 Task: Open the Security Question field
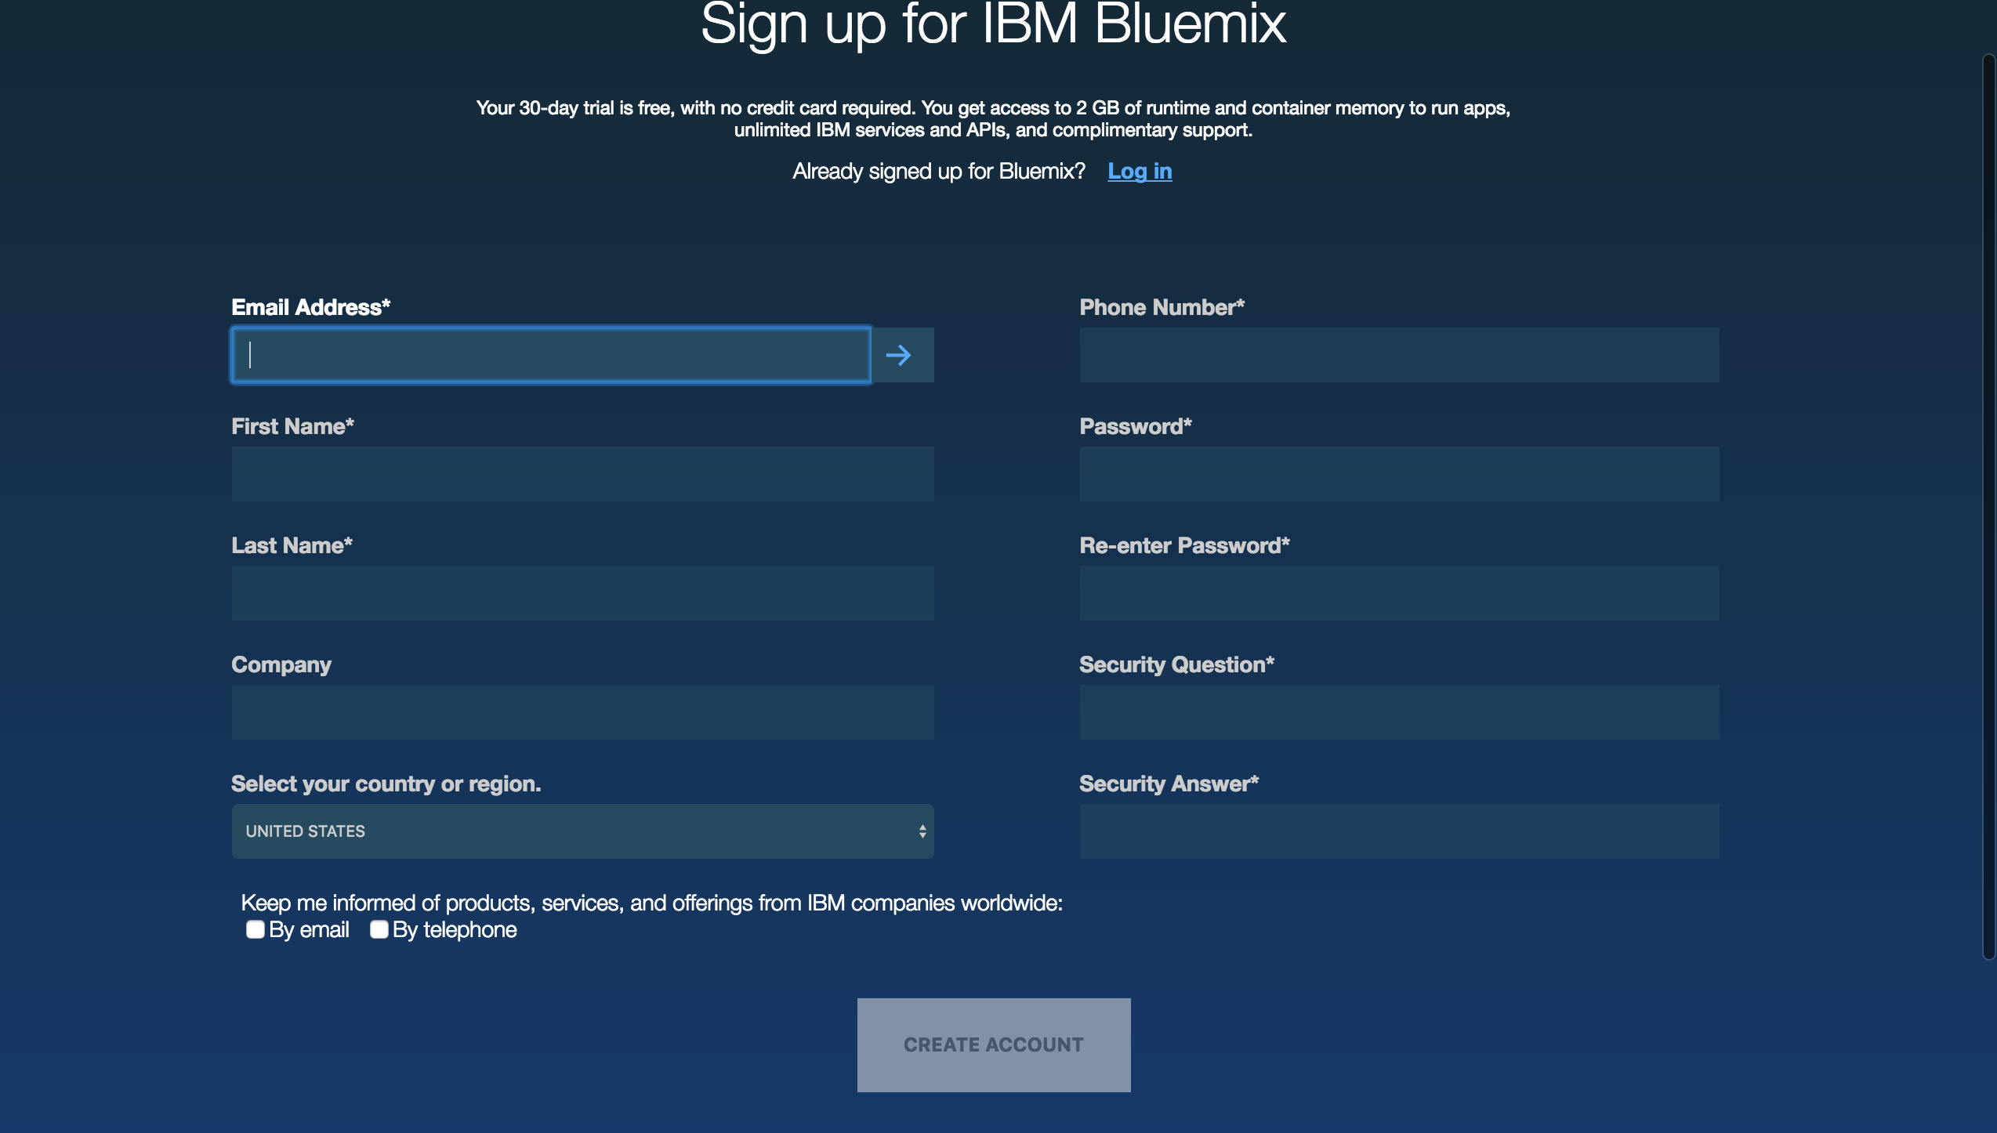pos(1398,712)
